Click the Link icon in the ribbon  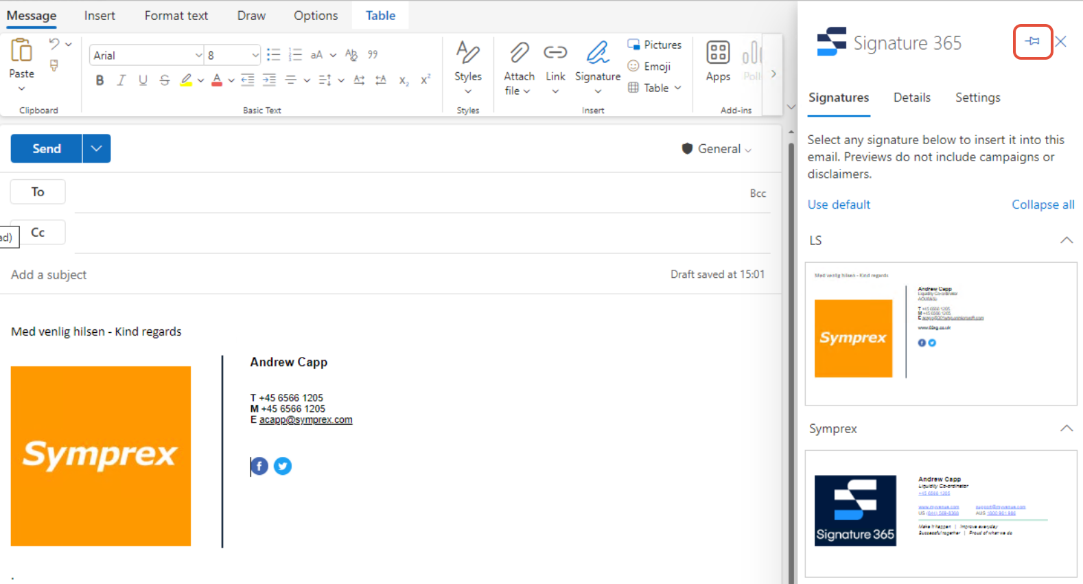click(555, 52)
